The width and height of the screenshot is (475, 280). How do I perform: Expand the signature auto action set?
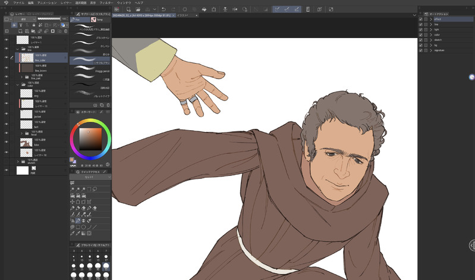coord(431,50)
